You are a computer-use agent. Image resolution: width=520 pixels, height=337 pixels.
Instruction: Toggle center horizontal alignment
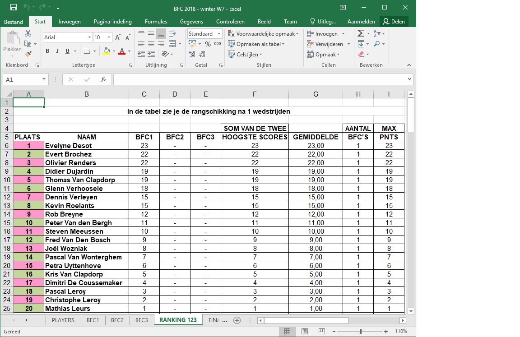tap(151, 44)
